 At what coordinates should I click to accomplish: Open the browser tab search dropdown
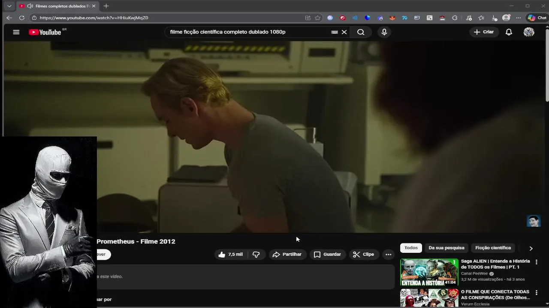(9, 6)
